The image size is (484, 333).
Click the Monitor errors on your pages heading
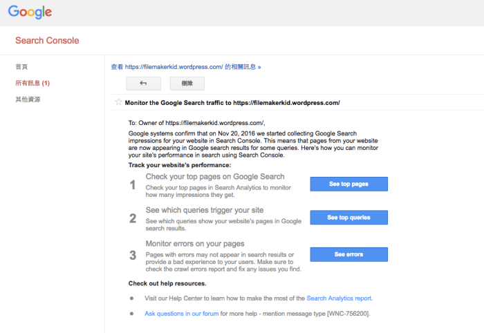tap(194, 243)
